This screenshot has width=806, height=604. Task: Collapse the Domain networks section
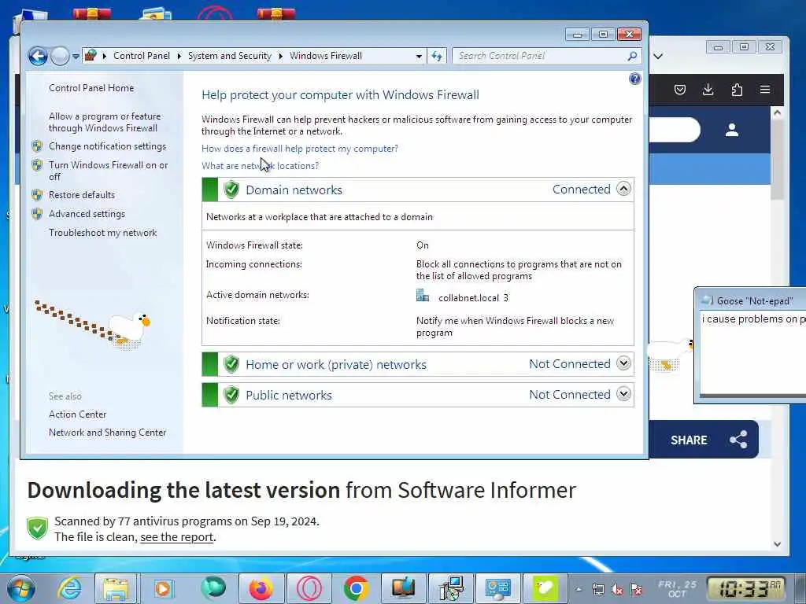tap(623, 189)
